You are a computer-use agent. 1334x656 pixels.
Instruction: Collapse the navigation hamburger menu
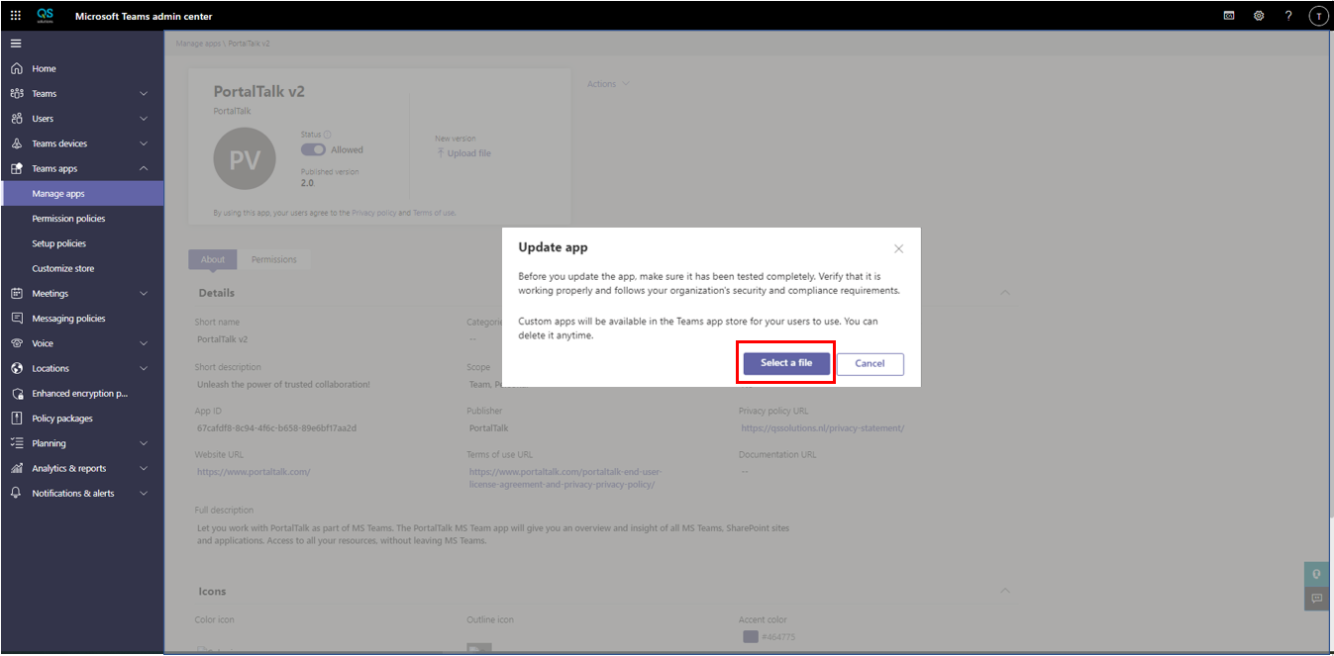[16, 44]
